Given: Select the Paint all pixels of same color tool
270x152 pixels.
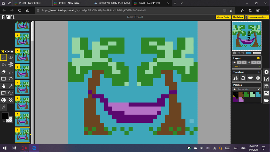Looking at the screenshot, I should point(11,65).
